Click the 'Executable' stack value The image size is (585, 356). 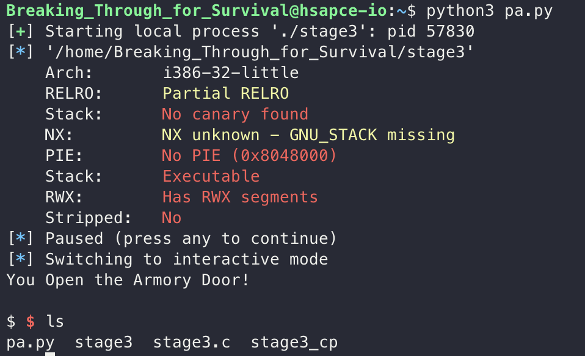click(211, 177)
